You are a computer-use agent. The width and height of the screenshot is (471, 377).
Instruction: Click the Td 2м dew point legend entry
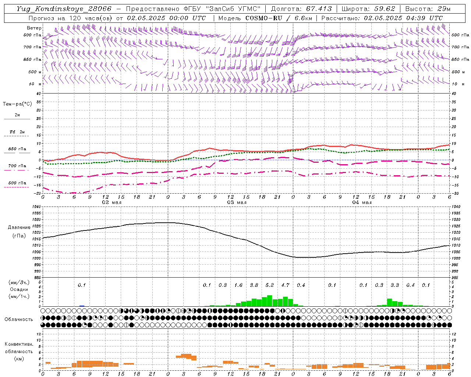(17, 132)
